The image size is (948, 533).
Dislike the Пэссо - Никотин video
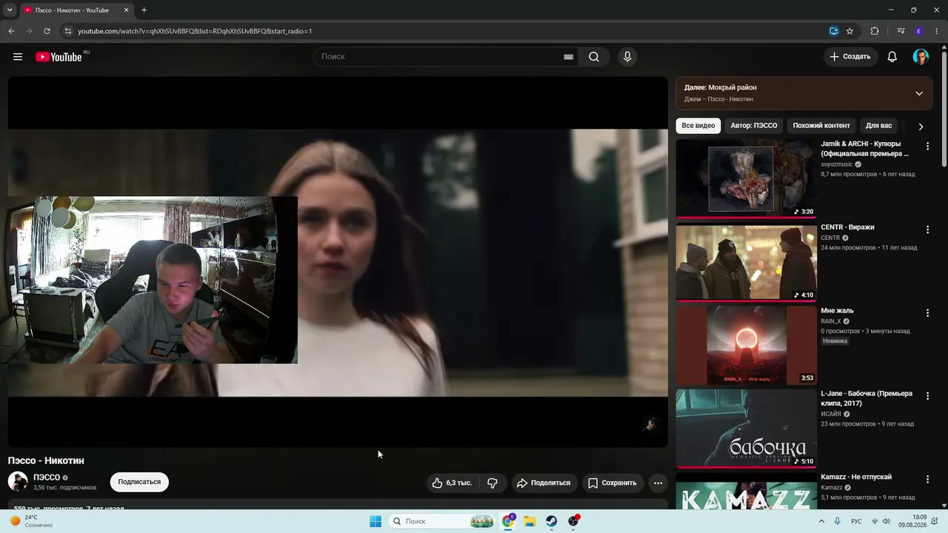(493, 483)
